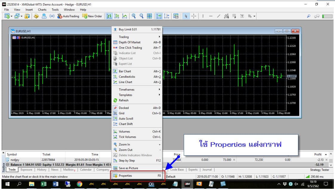Click the search magnifier in top-right

tap(309, 16)
